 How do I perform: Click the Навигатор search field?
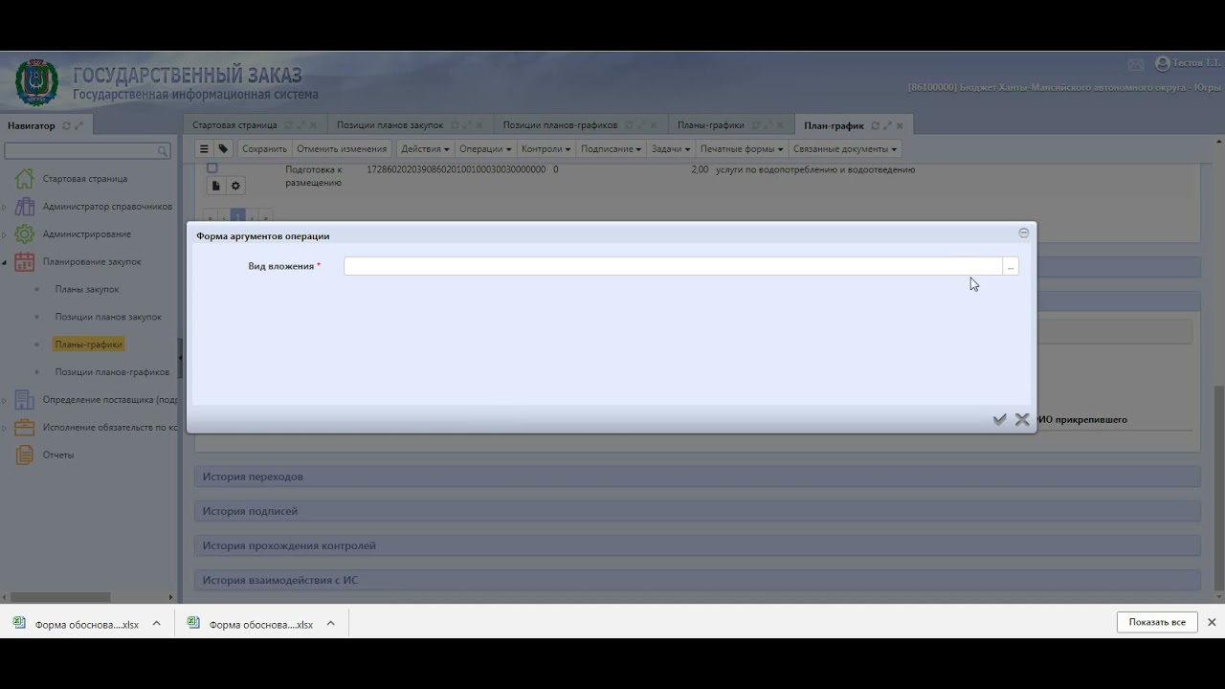point(80,151)
